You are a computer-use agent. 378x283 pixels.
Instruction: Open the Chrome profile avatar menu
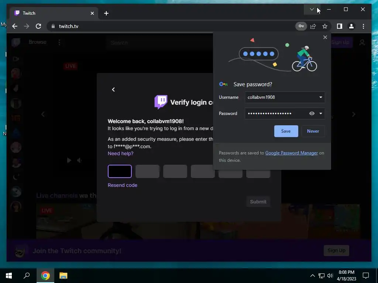point(351,26)
